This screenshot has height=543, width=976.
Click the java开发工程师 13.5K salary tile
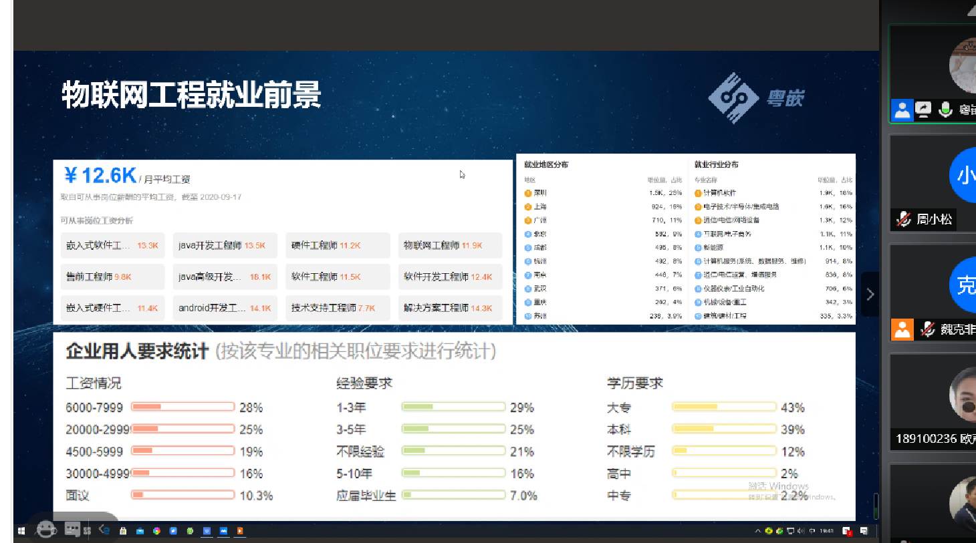(225, 246)
